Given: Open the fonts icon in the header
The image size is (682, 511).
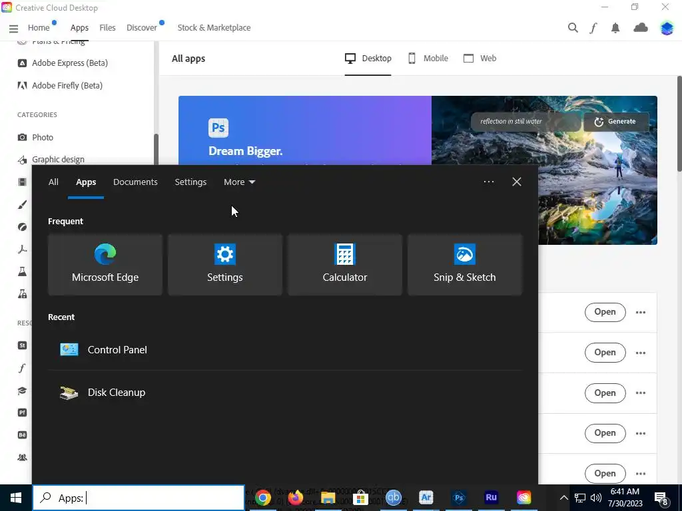Looking at the screenshot, I should point(593,28).
